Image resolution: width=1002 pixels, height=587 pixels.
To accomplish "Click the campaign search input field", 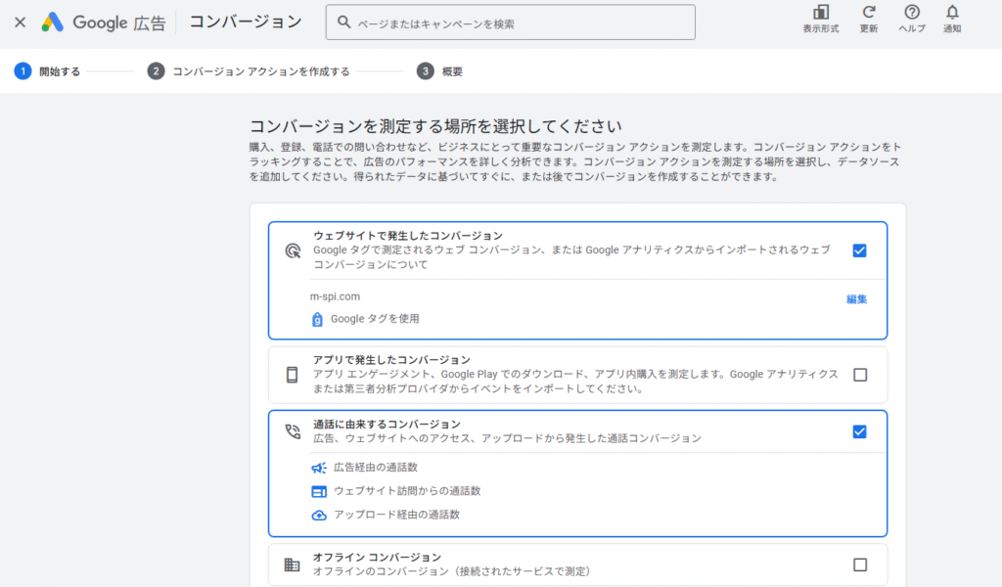I will pos(510,22).
